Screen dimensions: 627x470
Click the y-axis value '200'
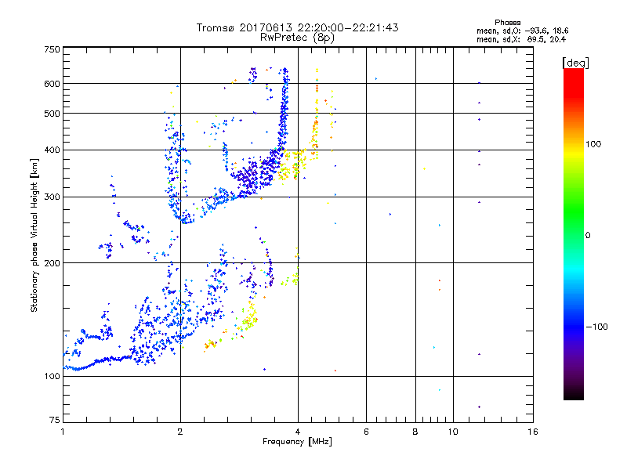coord(52,263)
